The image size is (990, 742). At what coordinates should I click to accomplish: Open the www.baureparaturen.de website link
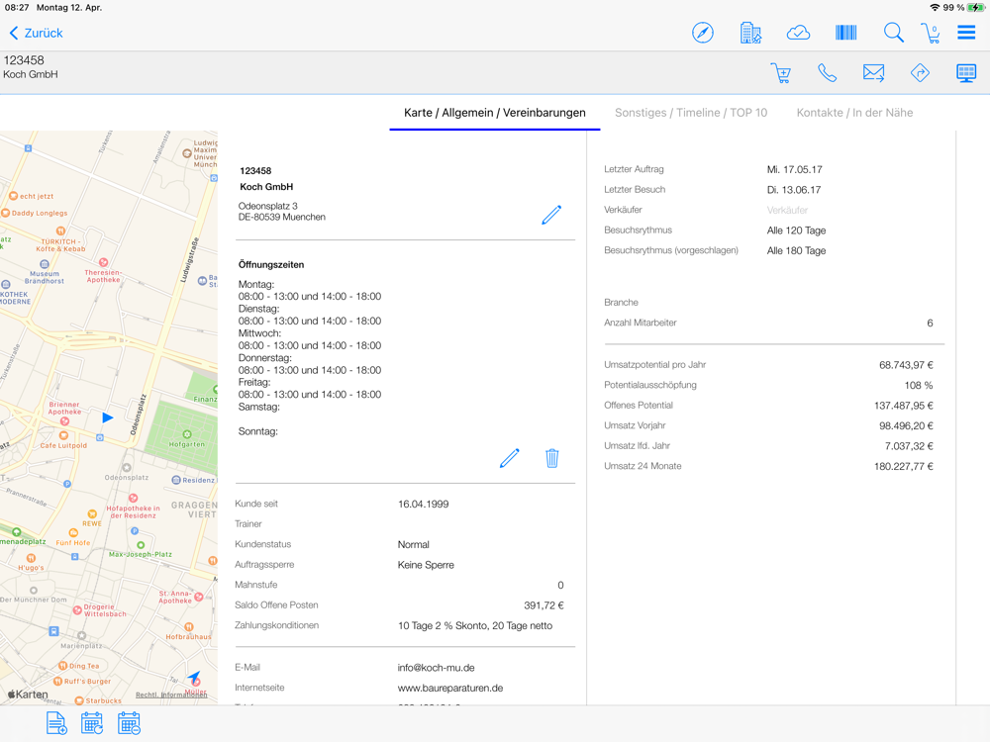pyautogui.click(x=449, y=688)
